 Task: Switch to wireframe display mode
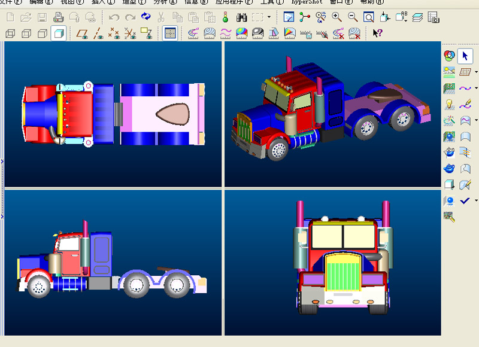10,33
